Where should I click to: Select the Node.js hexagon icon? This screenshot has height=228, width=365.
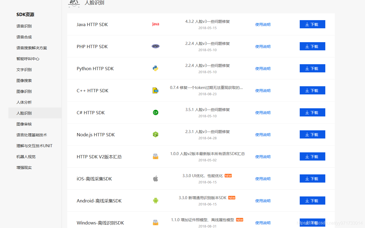point(155,134)
